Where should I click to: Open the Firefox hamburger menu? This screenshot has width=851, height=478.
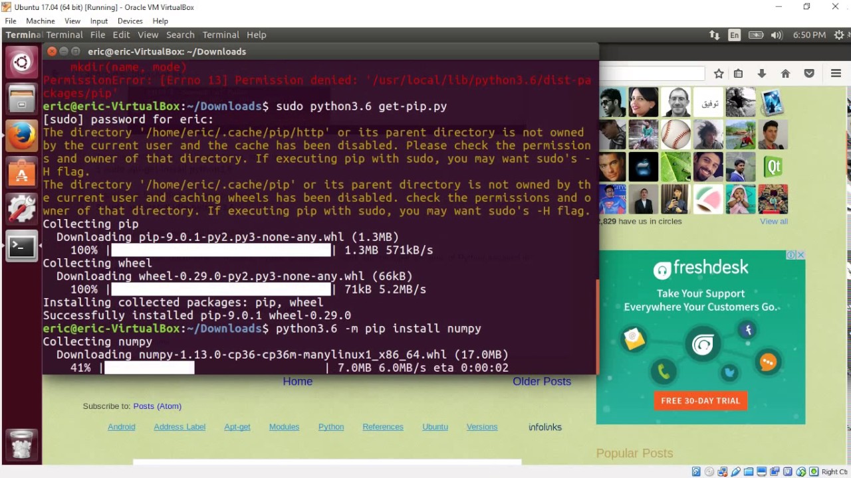click(x=836, y=74)
